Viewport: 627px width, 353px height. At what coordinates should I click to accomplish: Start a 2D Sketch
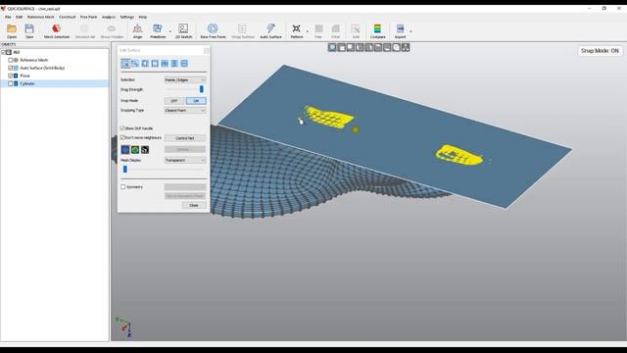[x=183, y=30]
